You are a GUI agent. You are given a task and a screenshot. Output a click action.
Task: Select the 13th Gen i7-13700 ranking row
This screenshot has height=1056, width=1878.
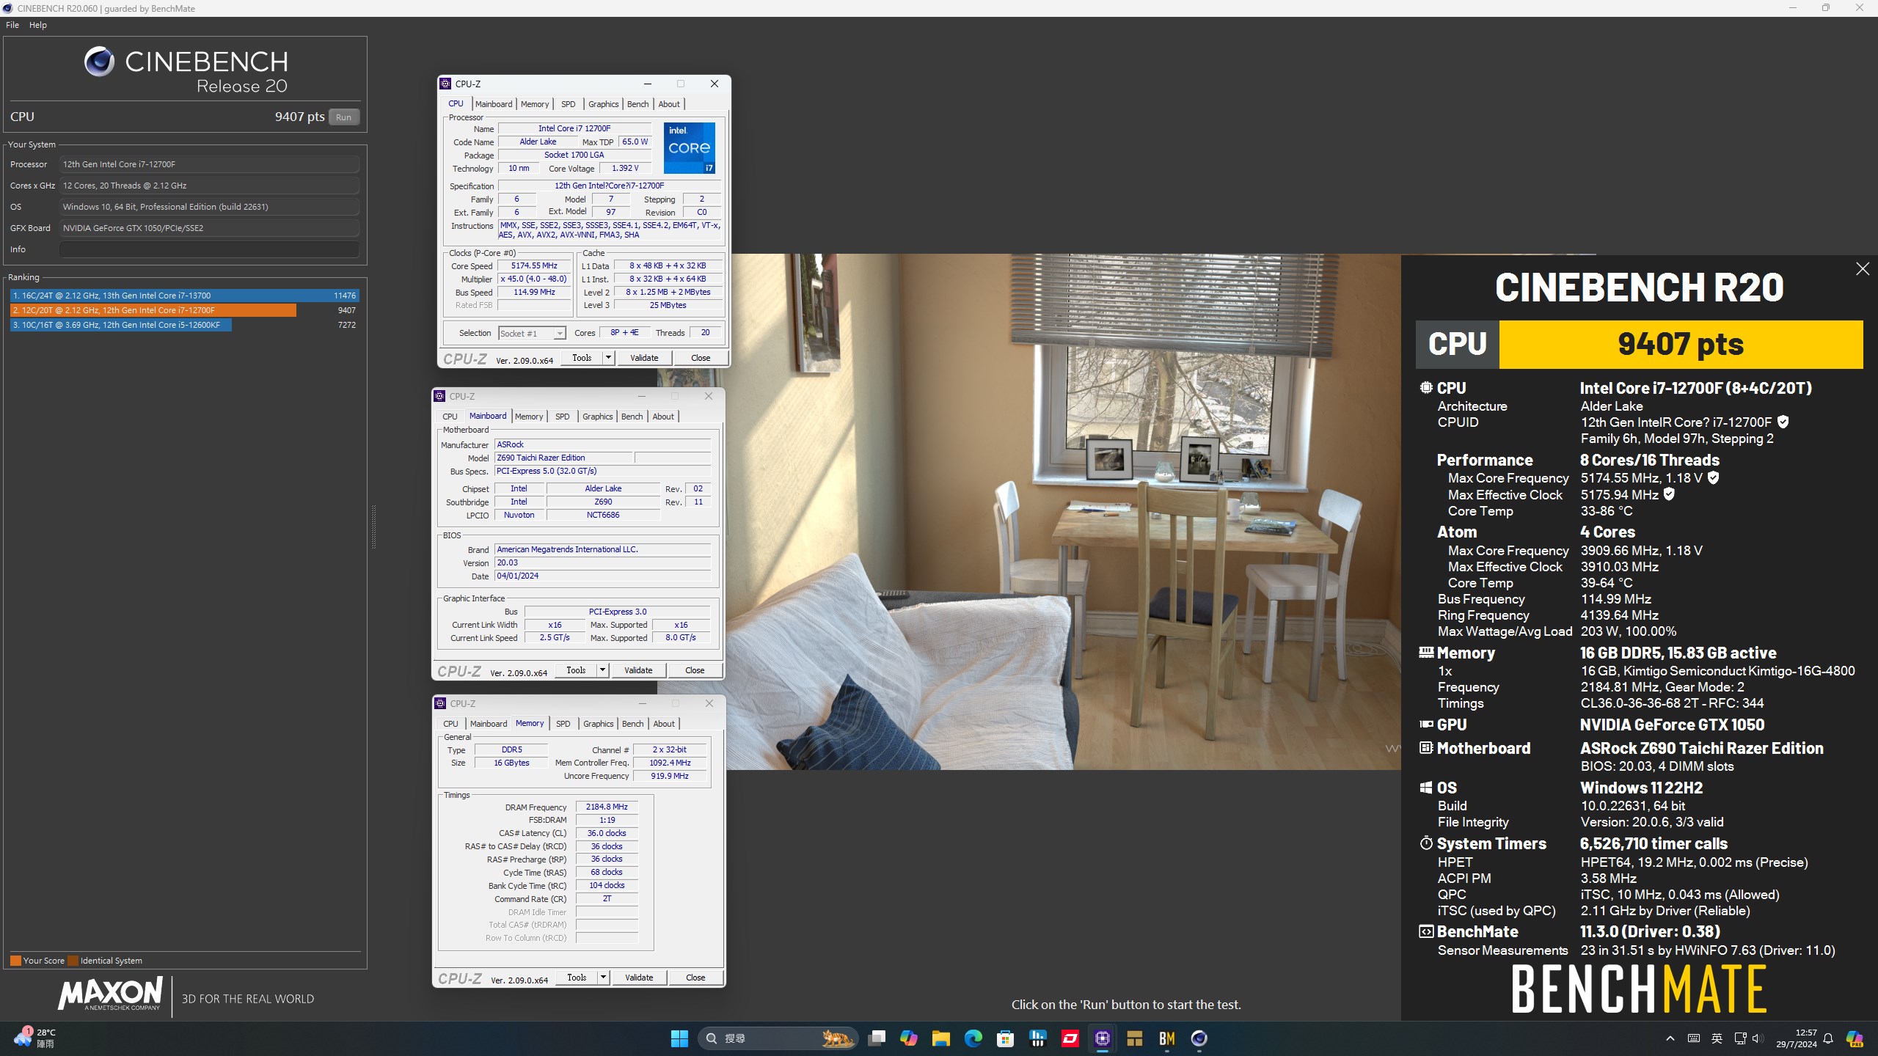coord(184,296)
